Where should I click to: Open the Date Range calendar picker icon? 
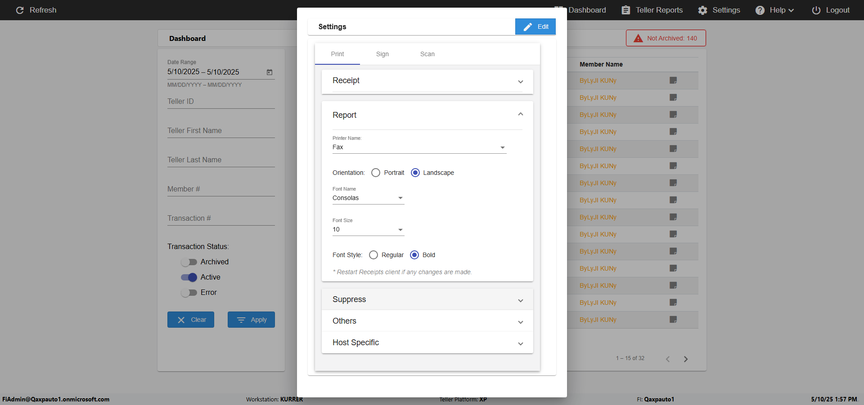click(270, 72)
